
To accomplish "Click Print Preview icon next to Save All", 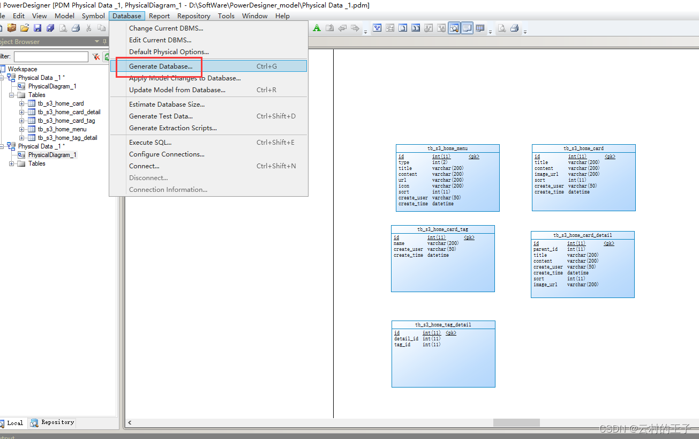I will [63, 28].
